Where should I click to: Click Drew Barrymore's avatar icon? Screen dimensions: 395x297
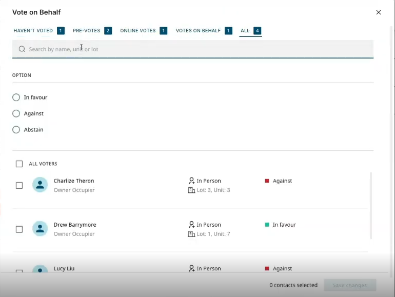click(x=40, y=228)
